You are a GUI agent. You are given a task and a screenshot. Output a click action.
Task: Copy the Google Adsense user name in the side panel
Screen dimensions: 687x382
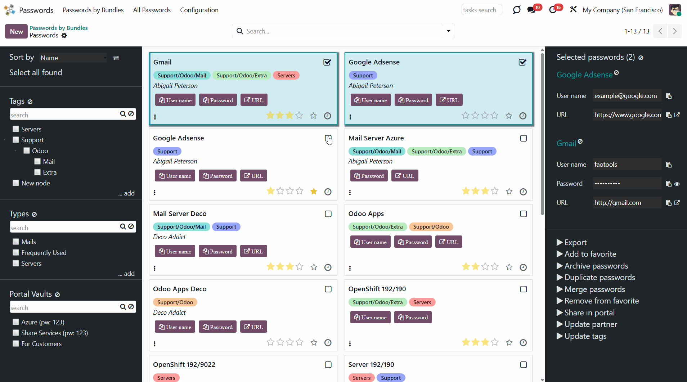point(669,96)
